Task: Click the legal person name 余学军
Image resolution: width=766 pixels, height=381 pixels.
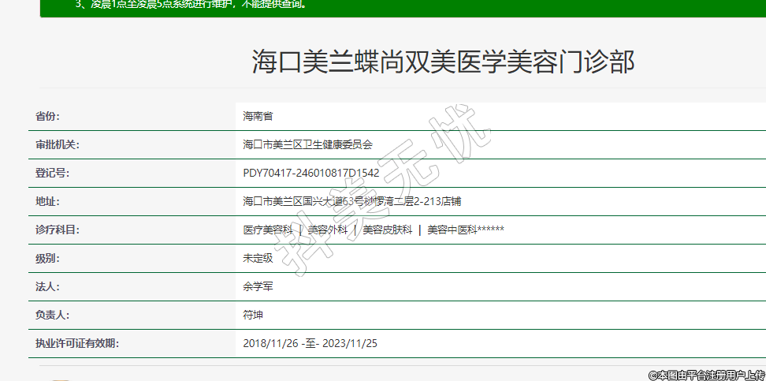Action: coord(258,287)
